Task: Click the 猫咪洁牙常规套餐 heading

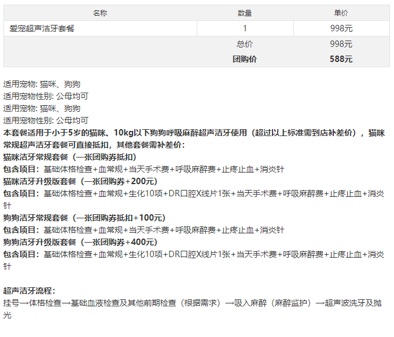Action: pos(70,157)
